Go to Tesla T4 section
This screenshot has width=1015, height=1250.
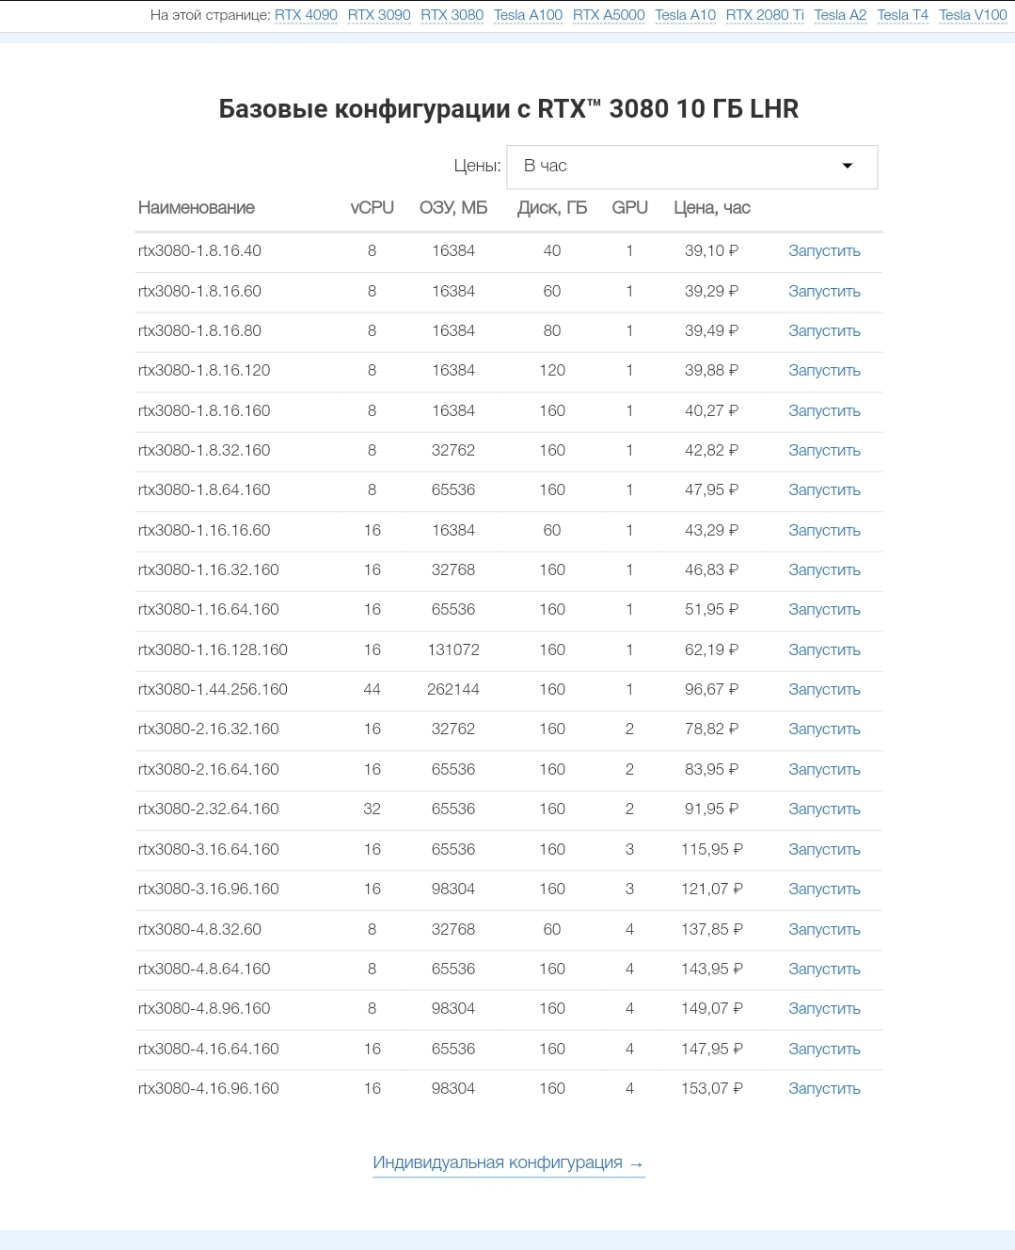click(902, 15)
